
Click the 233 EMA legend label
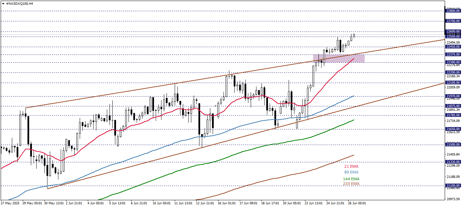point(351,184)
